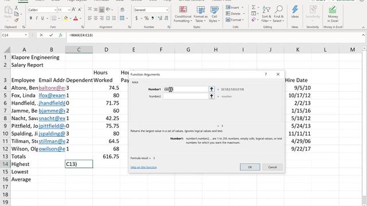Decrease the font size
The width and height of the screenshot is (367, 206).
click(80, 10)
